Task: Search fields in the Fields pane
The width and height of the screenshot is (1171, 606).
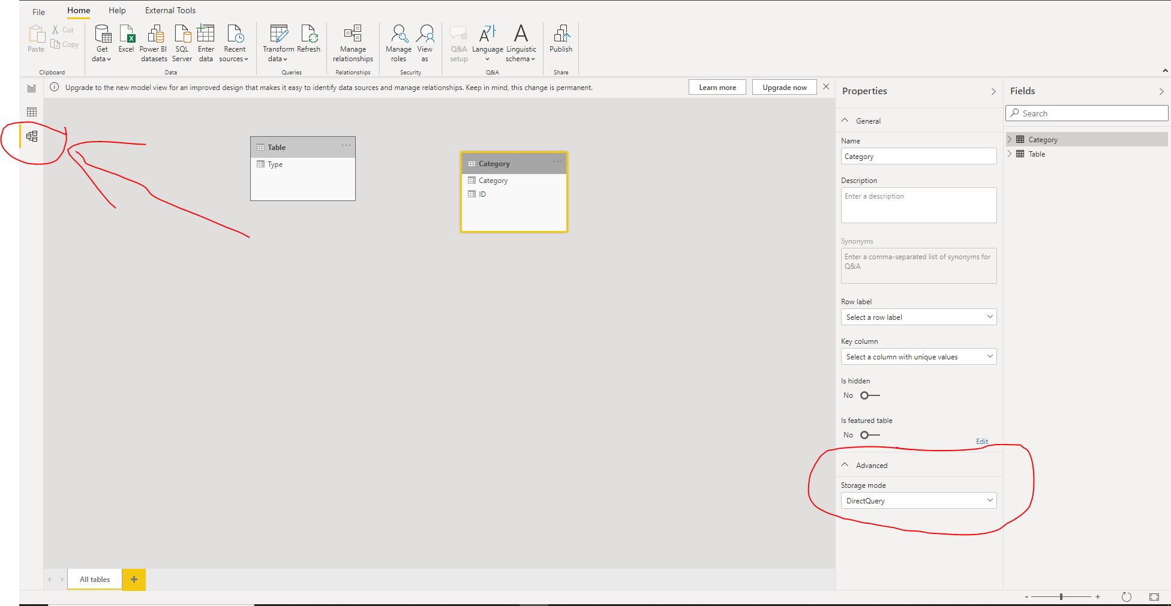Action: [x=1086, y=113]
